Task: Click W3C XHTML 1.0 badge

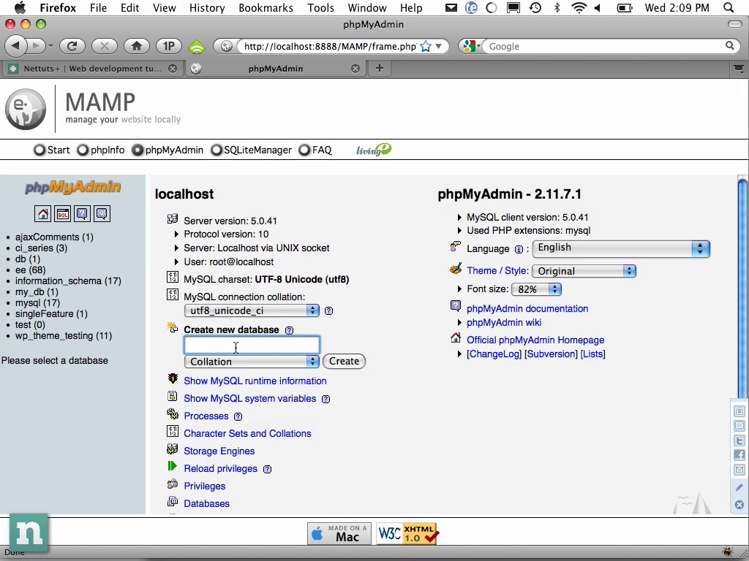Action: pyautogui.click(x=407, y=533)
